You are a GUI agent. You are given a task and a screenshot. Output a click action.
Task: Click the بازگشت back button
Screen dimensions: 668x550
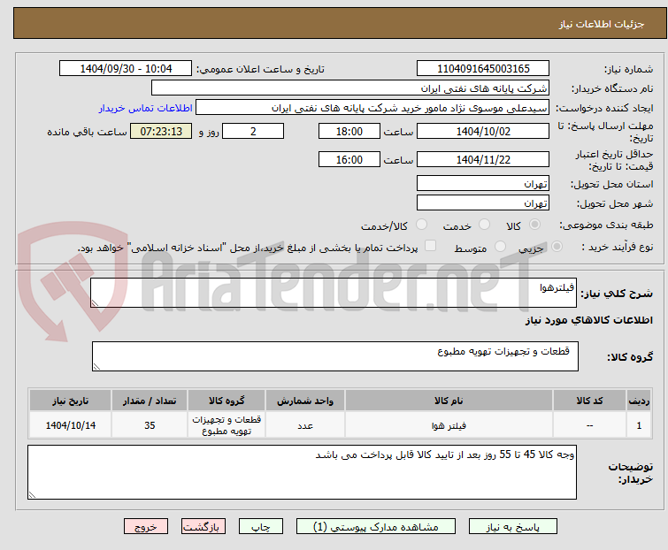pyautogui.click(x=203, y=527)
